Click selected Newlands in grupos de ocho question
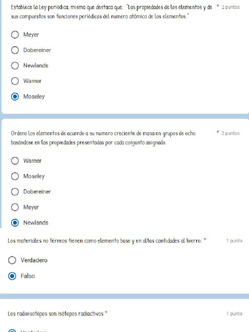Viewport: 249px width, 332px height. tap(15, 223)
